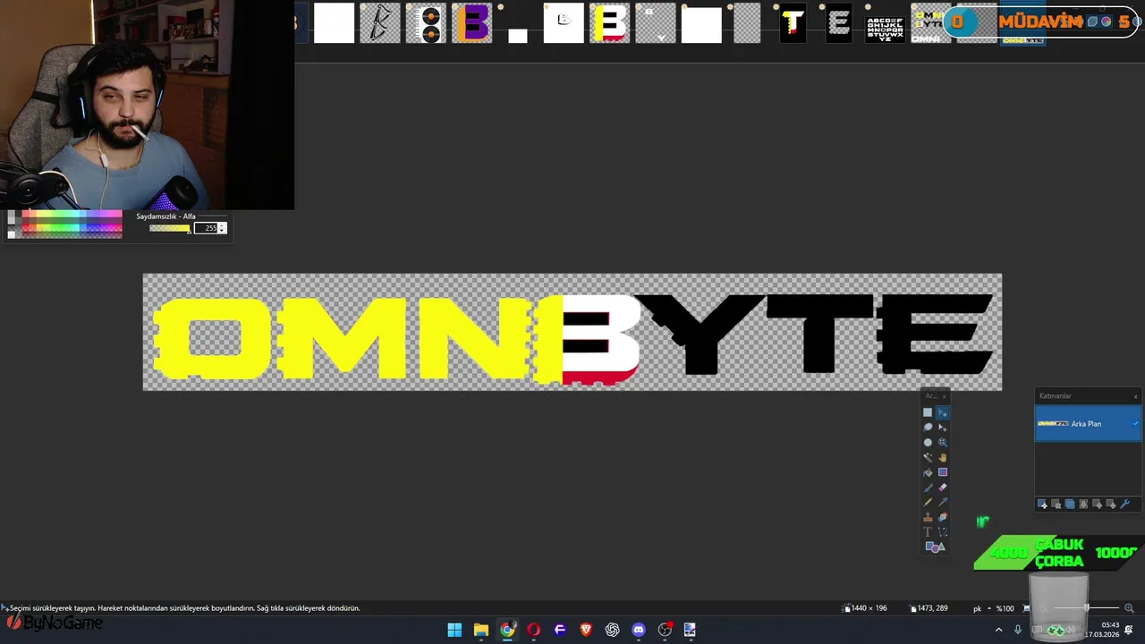The height and width of the screenshot is (644, 1145).
Task: Open Windows Start menu
Action: [x=454, y=630]
